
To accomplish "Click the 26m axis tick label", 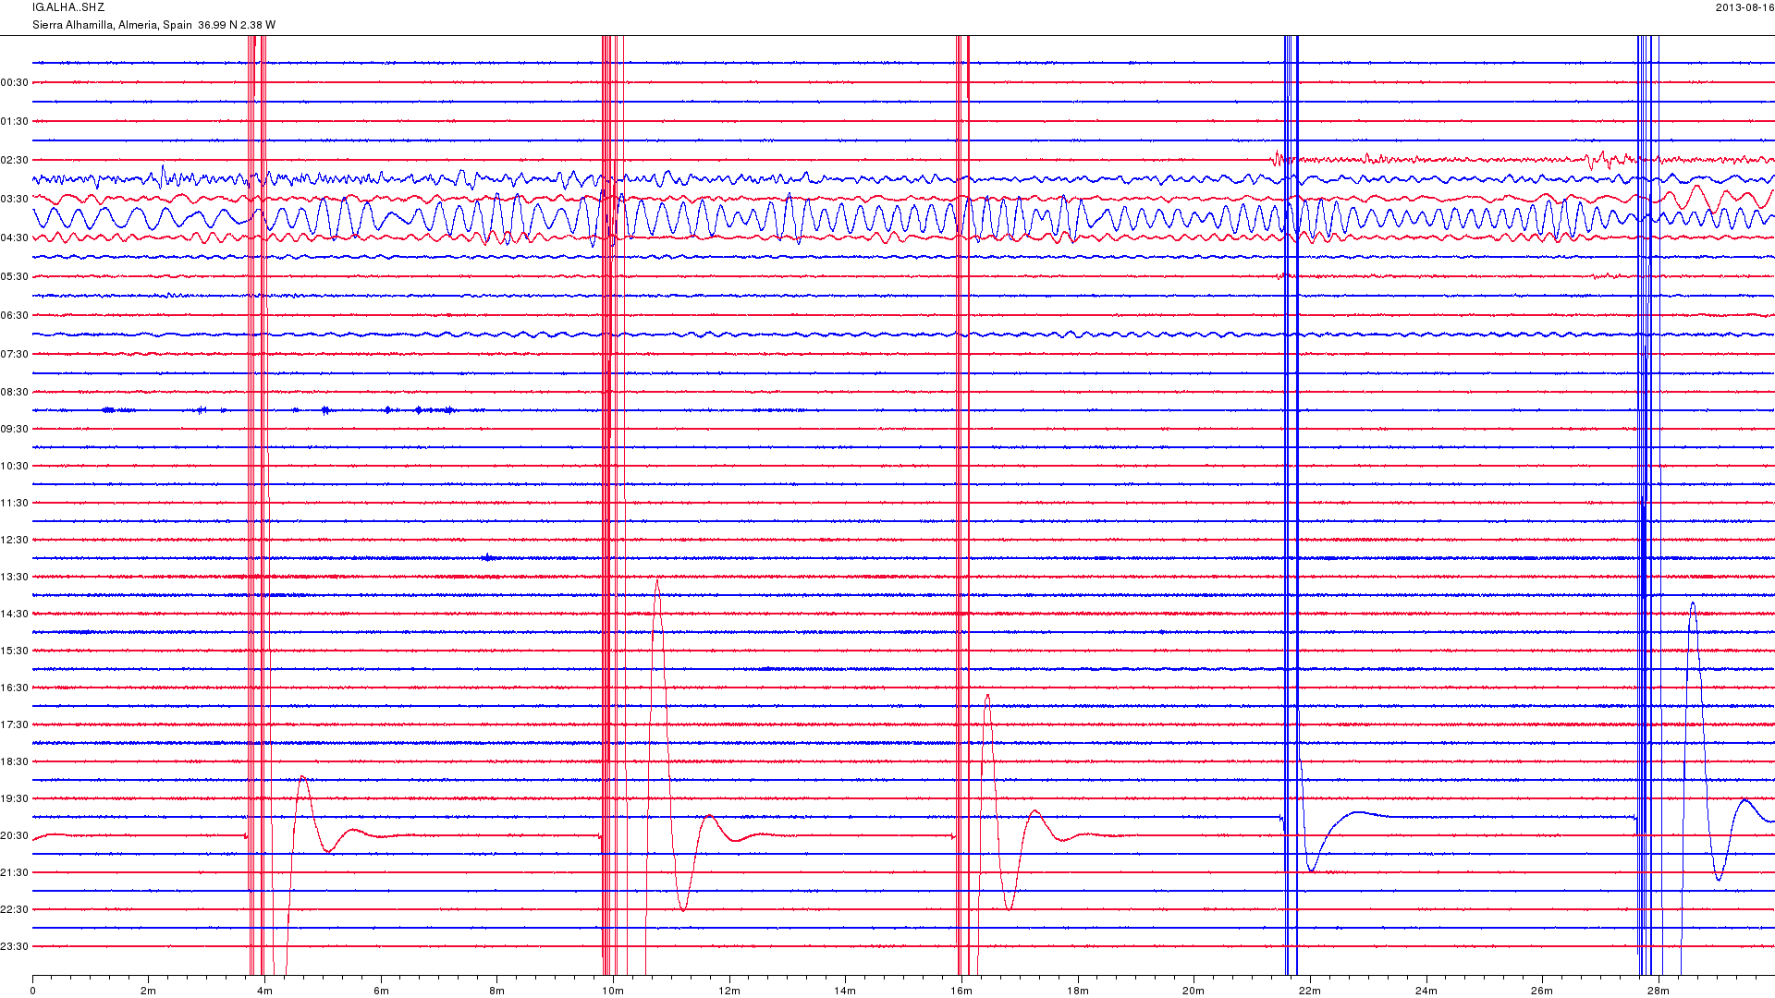I will (1542, 991).
